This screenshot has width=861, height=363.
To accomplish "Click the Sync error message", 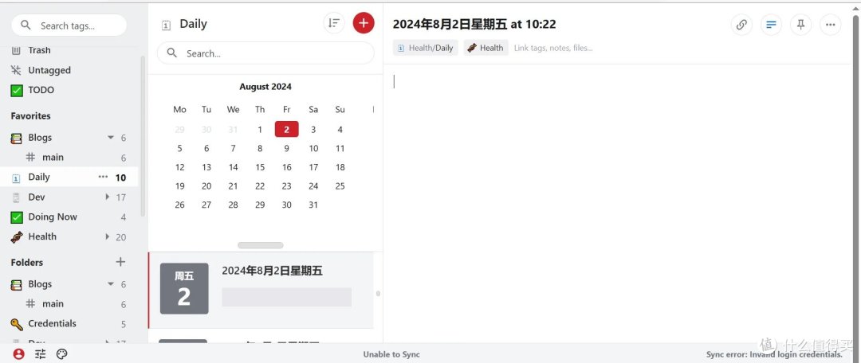I will pyautogui.click(x=774, y=355).
